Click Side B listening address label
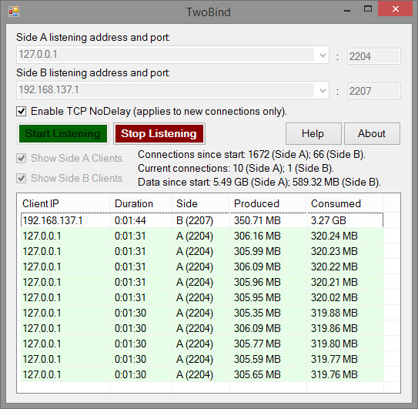 point(93,73)
